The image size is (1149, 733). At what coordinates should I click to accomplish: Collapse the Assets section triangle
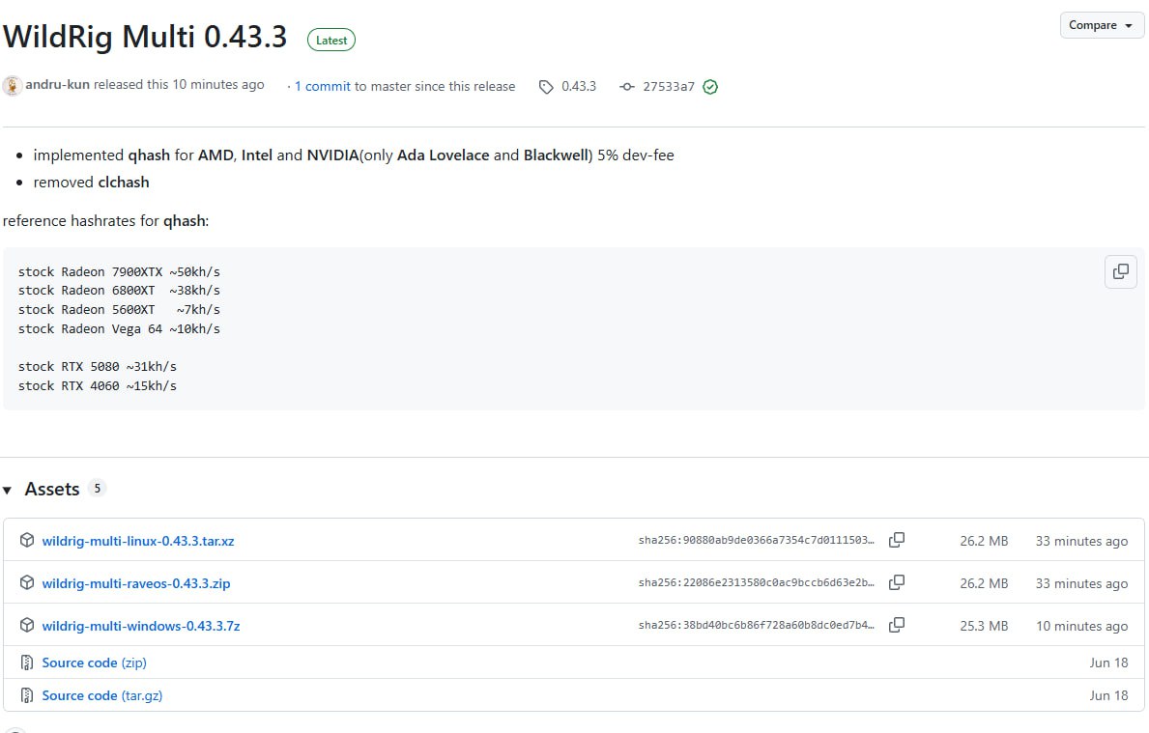click(x=8, y=490)
